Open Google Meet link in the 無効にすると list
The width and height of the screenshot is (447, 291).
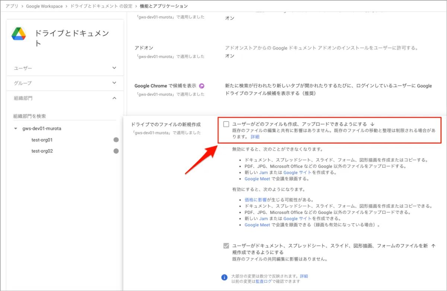coord(257,179)
